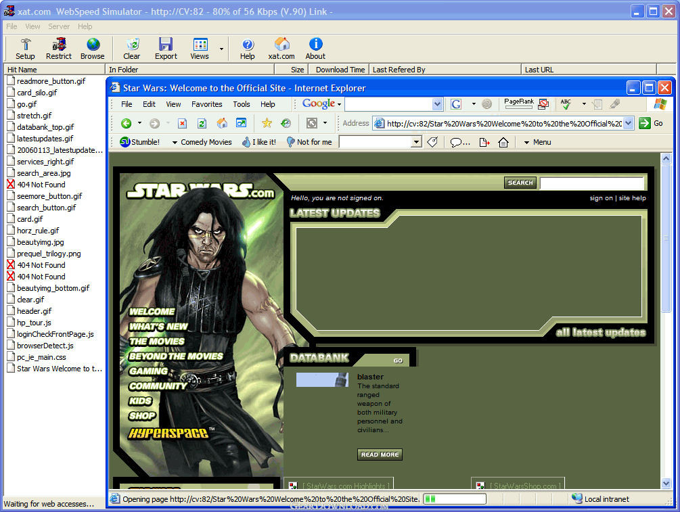
Task: Open WebSpeed Simulator's File menu
Action: pyautogui.click(x=12, y=26)
